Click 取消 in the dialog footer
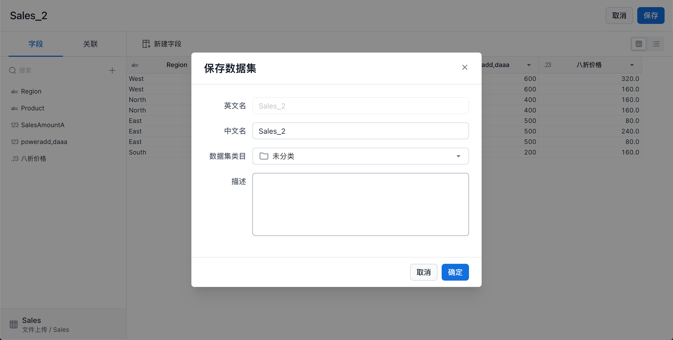Viewport: 673px width, 340px height. coord(424,272)
